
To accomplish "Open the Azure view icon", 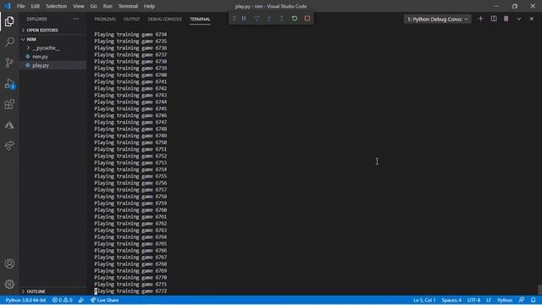I will [x=9, y=125].
